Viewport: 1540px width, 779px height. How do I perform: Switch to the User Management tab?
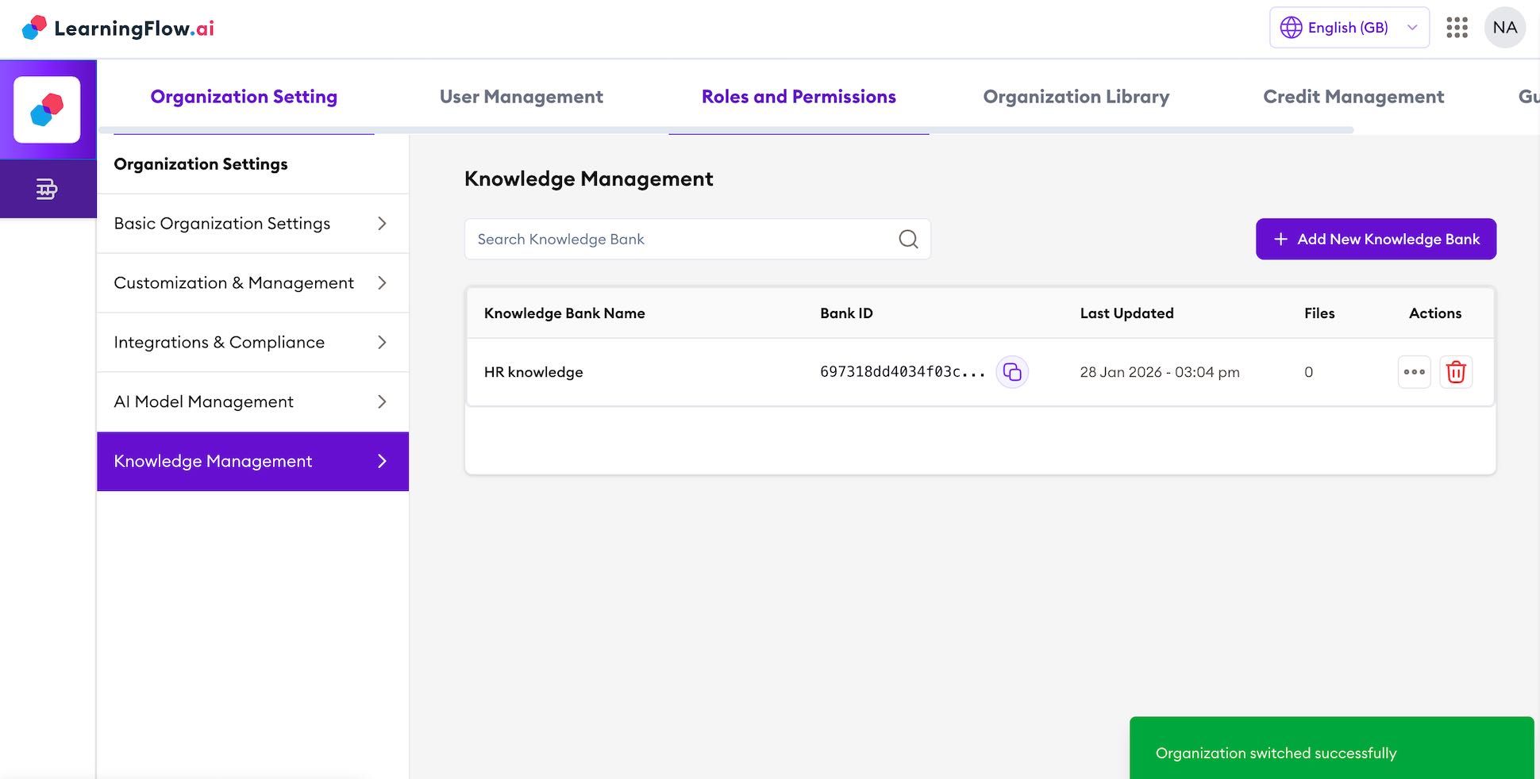tap(521, 96)
